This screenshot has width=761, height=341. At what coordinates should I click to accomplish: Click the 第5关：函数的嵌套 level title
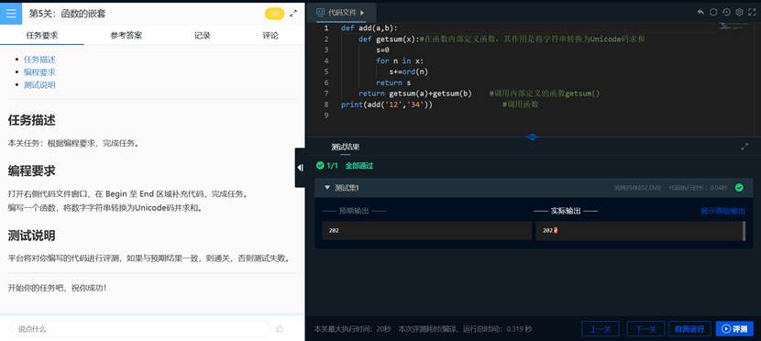pyautogui.click(x=67, y=14)
